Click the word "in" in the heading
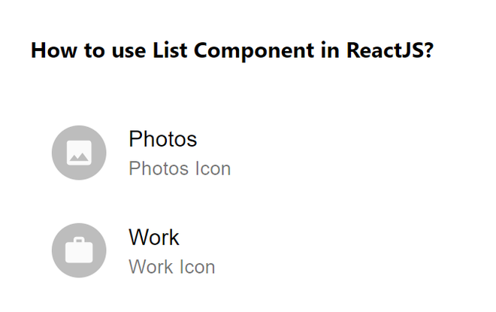Viewport: 496px width, 312px height. [x=334, y=51]
